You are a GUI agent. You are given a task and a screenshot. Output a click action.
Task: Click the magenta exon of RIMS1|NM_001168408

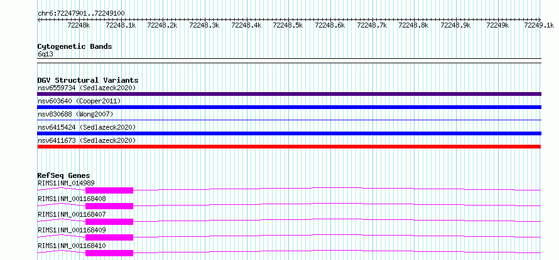tap(109, 206)
